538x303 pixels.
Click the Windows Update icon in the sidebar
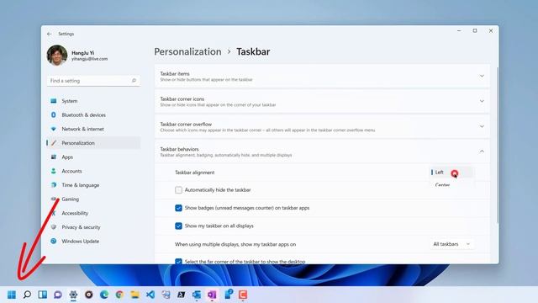pos(54,242)
